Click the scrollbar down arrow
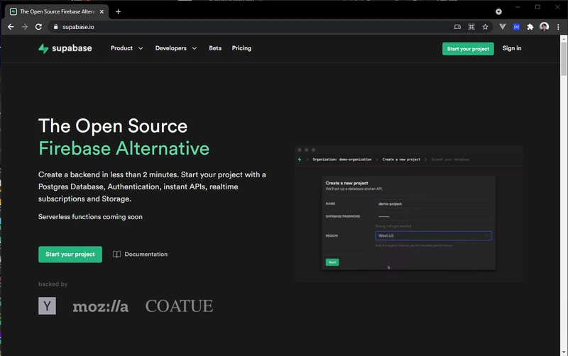The width and height of the screenshot is (568, 356). [564, 352]
